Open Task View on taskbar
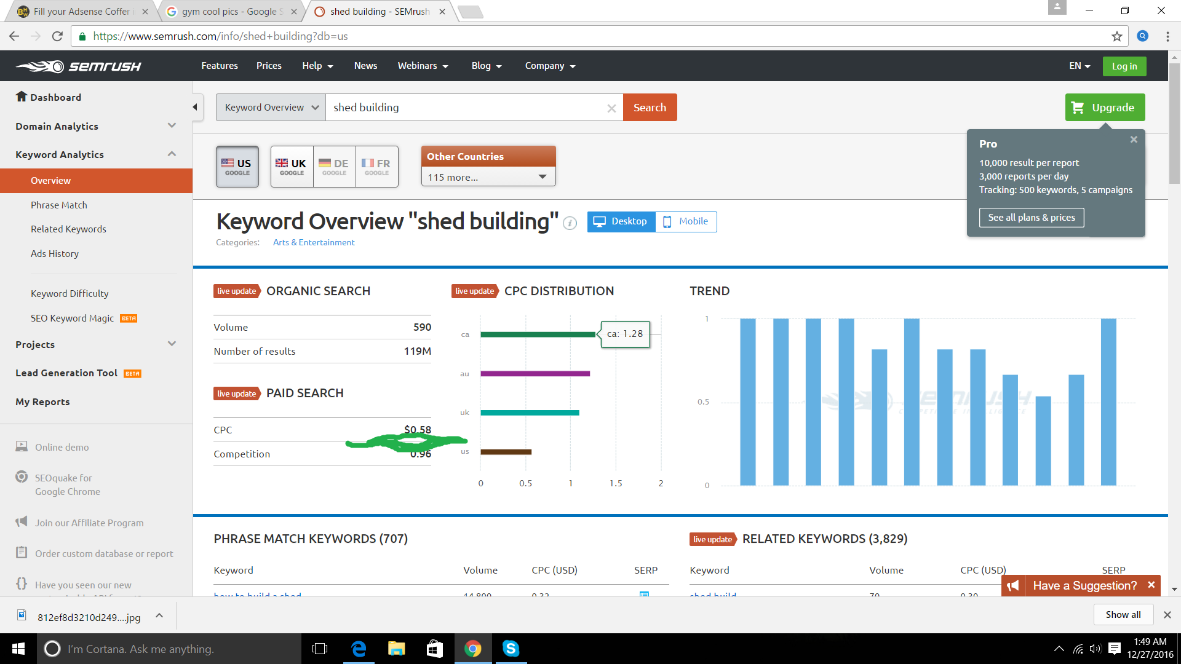The height and width of the screenshot is (664, 1181). tap(320, 649)
